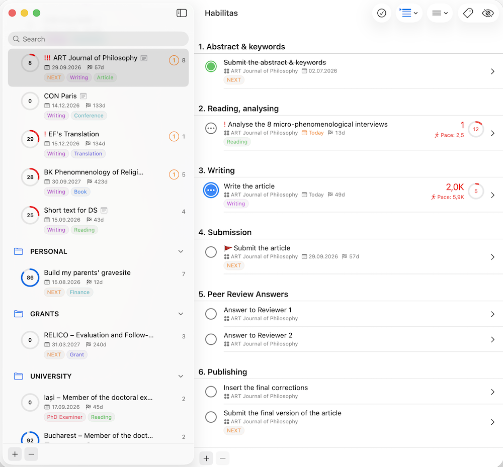Check off Insert the final corrections
This screenshot has height=467, width=503.
point(211,392)
